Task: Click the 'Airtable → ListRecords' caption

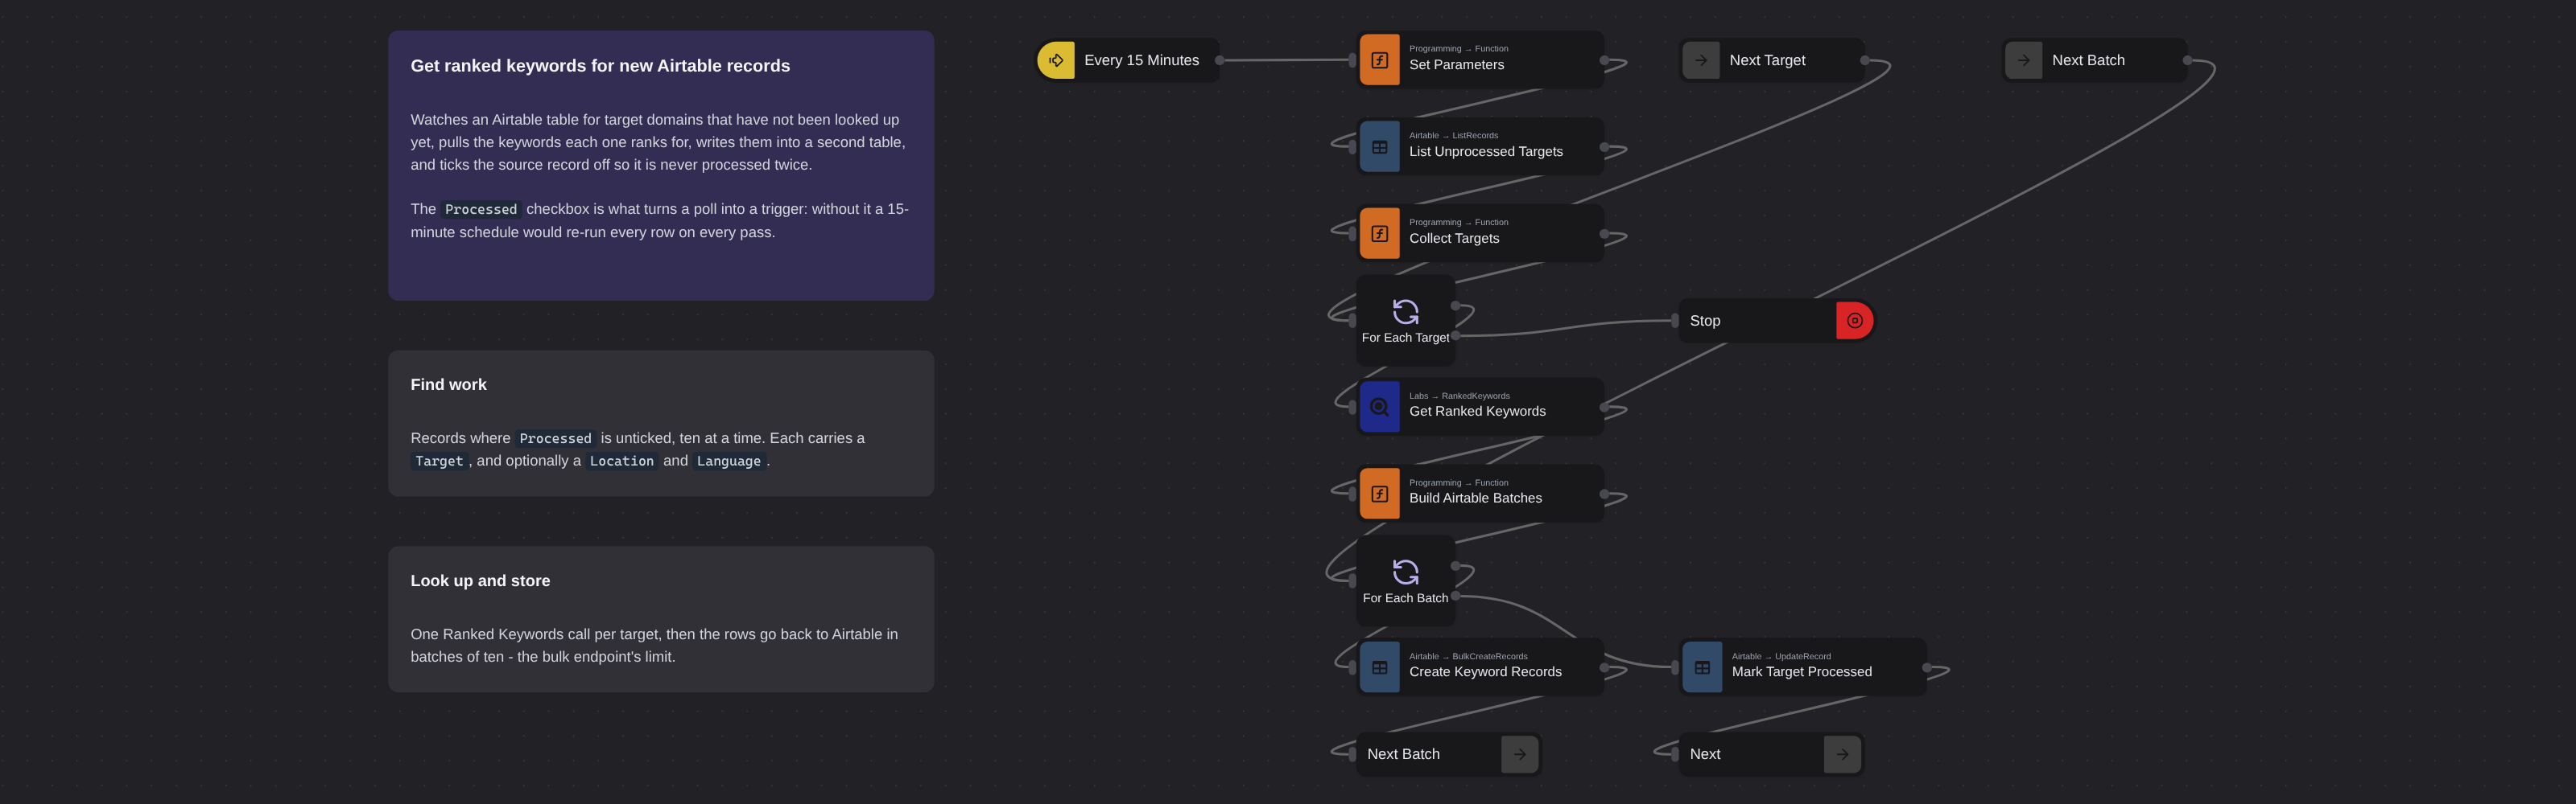Action: [1453, 135]
